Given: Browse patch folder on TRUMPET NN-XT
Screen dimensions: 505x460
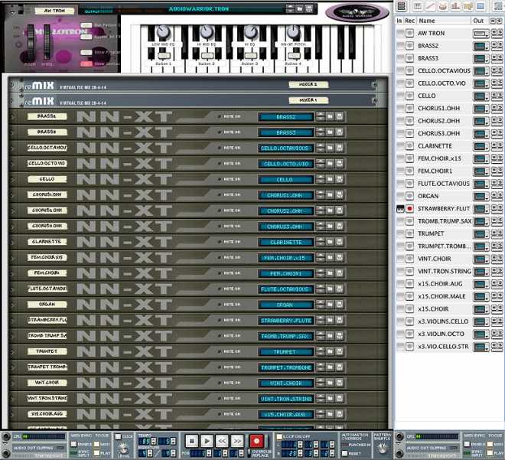Looking at the screenshot, I should (x=330, y=351).
